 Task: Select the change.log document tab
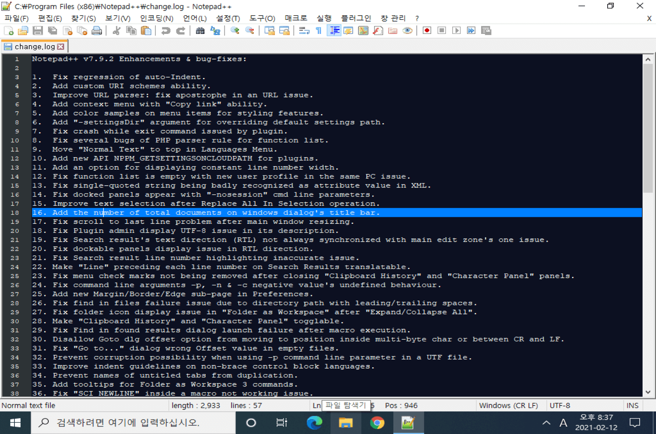point(34,47)
